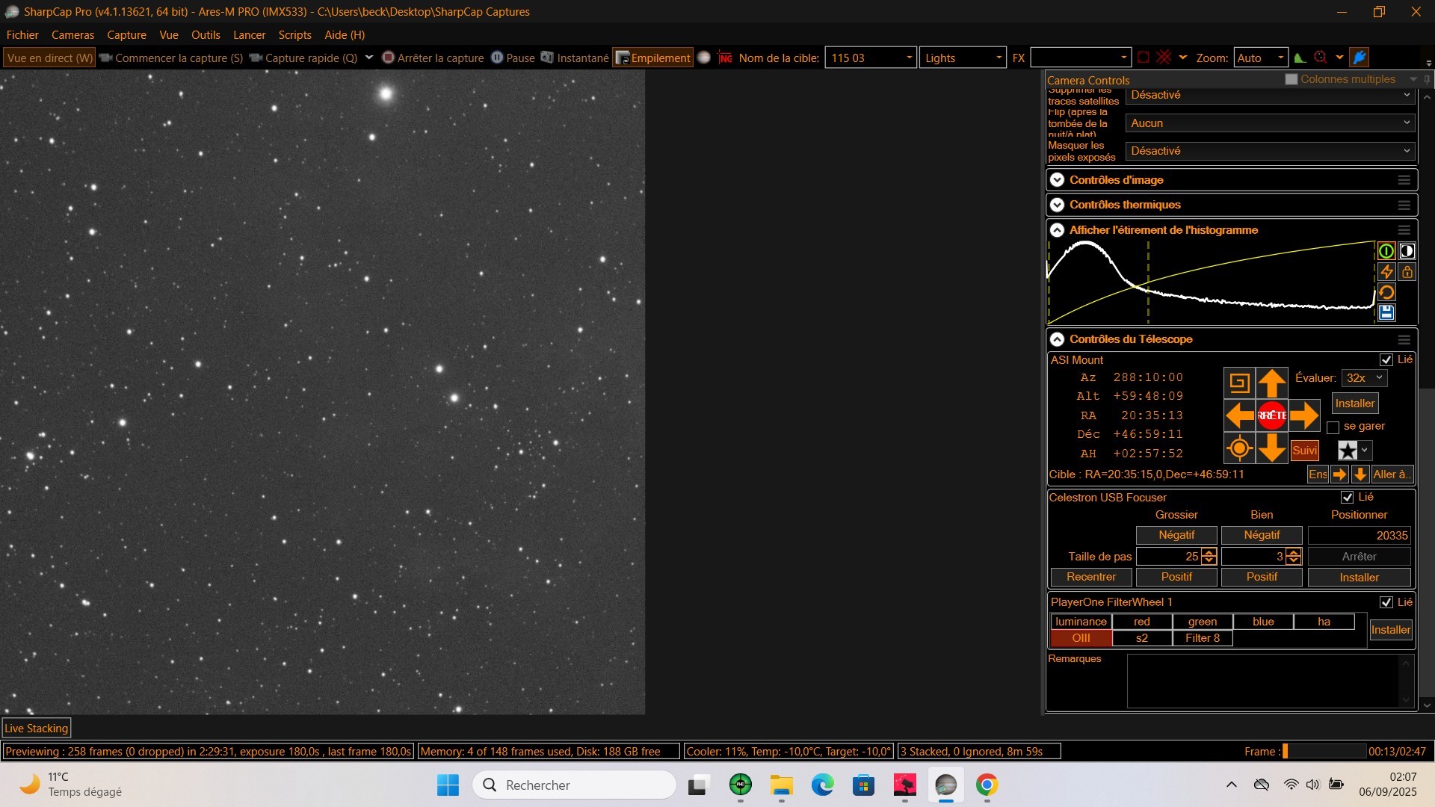Enable the 'se garer' park checkbox
The width and height of the screenshot is (1435, 807).
tap(1333, 427)
